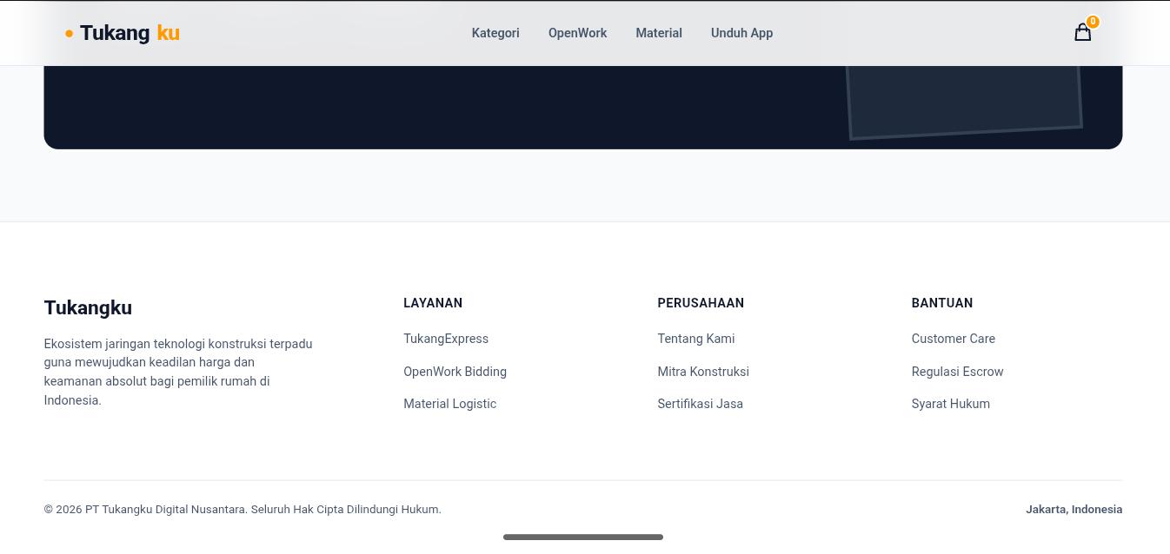Viewport: 1170px width, 554px height.
Task: Open the Kategori menu
Action: (x=495, y=33)
